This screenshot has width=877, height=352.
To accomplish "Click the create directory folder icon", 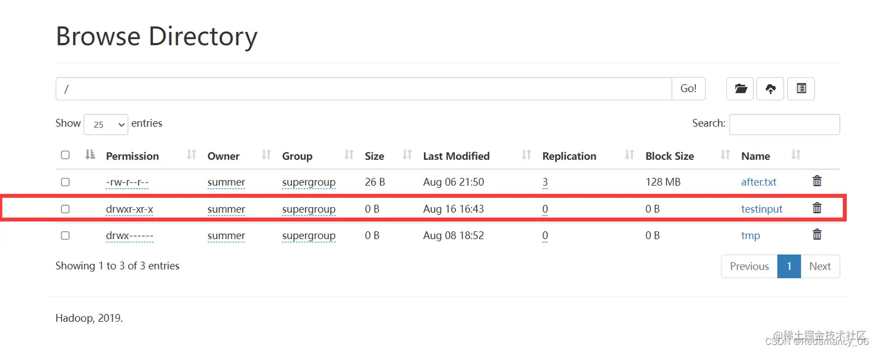I will pyautogui.click(x=740, y=89).
